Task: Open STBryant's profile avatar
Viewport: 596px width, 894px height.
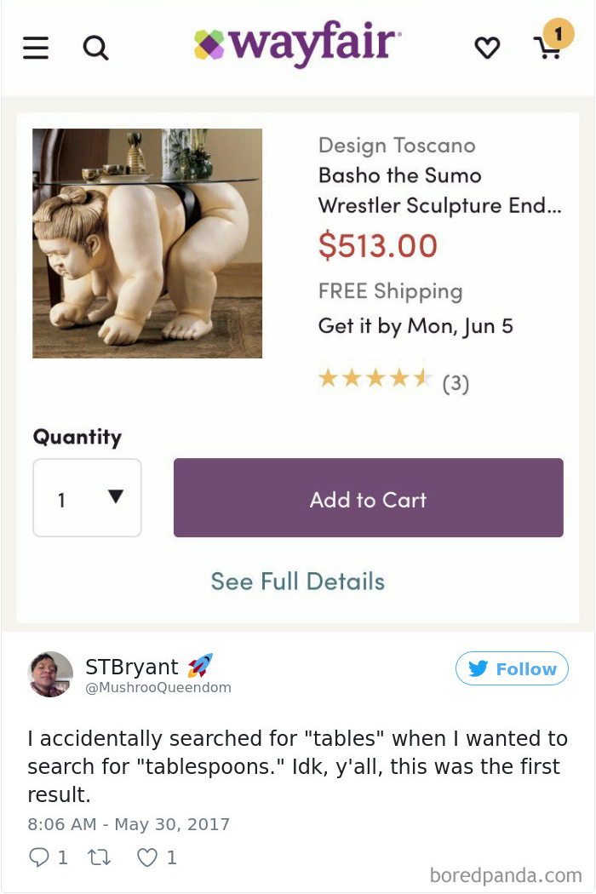Action: tap(50, 674)
